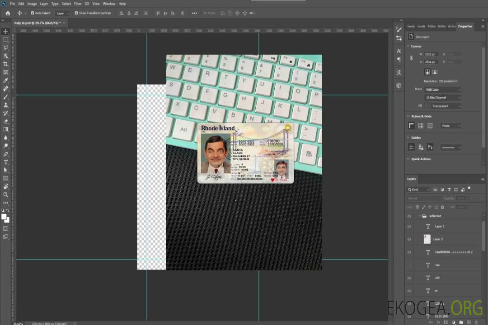
Task: Hide Layer 2 text layer
Action: 409,227
